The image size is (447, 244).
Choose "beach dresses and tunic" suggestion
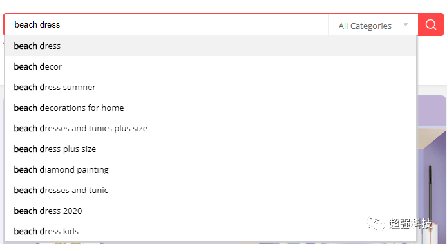point(210,190)
